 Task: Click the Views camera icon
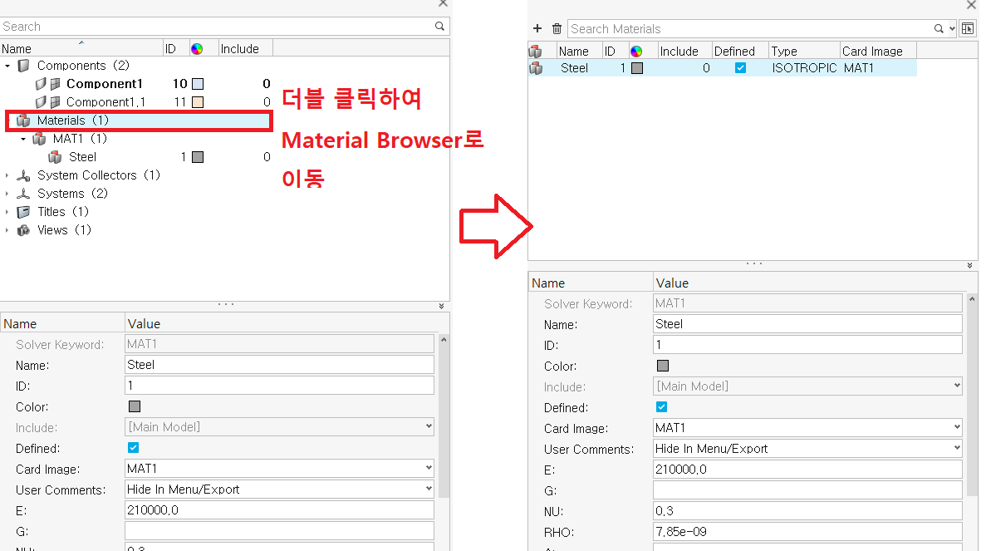point(23,230)
